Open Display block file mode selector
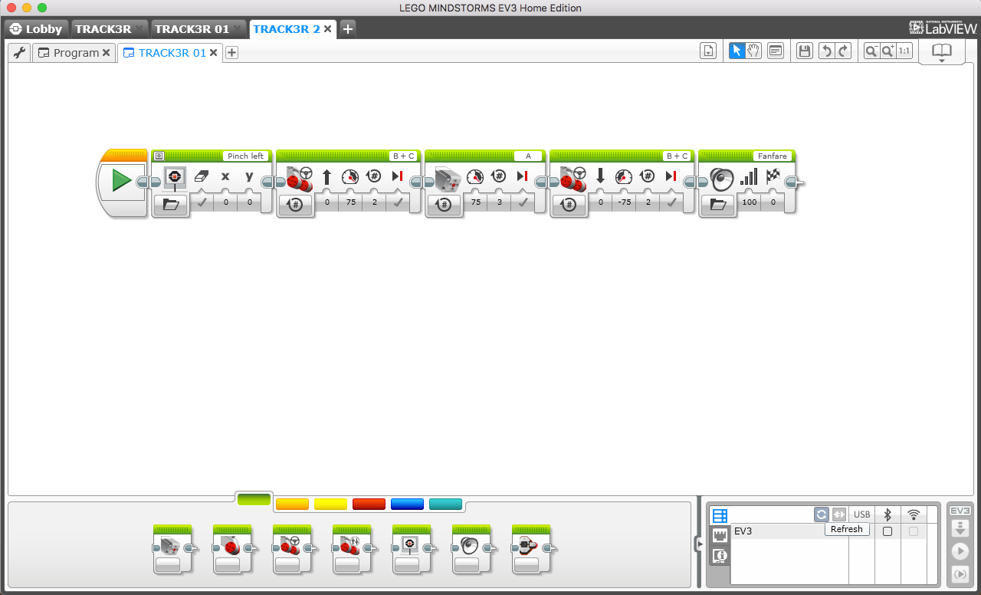This screenshot has height=595, width=981. pos(171,205)
